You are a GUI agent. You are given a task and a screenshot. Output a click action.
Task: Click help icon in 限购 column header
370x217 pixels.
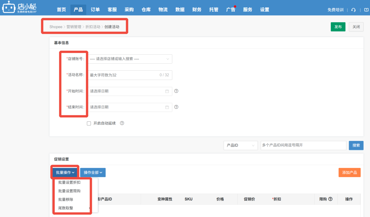coord(330,199)
